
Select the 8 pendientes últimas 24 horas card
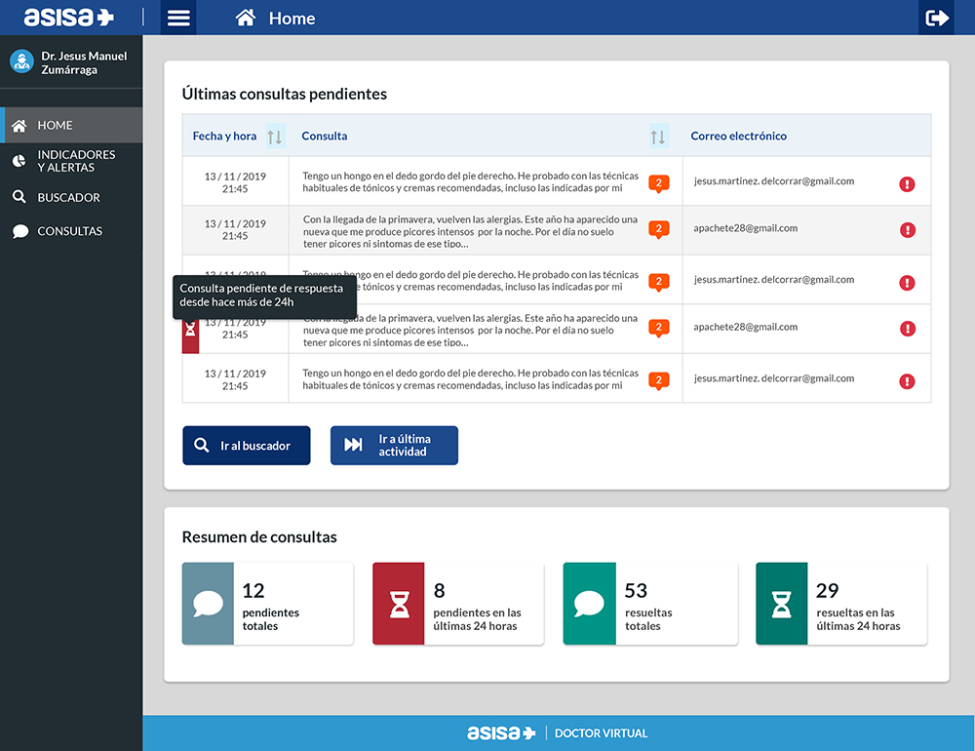pos(457,604)
